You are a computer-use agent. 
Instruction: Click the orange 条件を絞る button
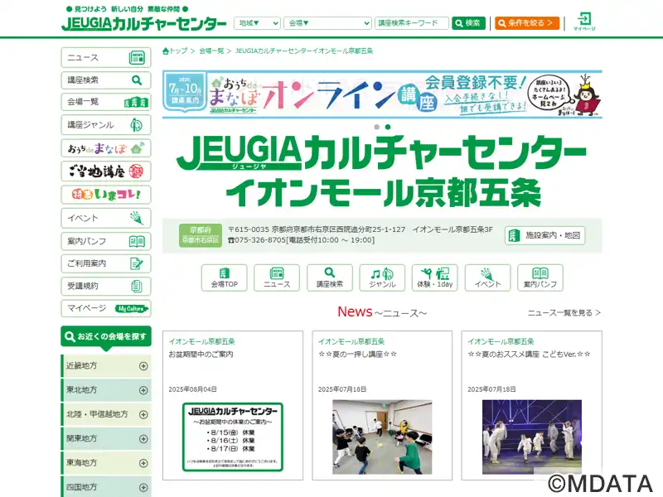point(527,23)
